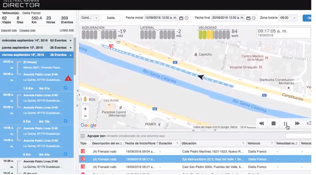Stop the route playback
The height and width of the screenshot is (175, 316).
tap(273, 123)
